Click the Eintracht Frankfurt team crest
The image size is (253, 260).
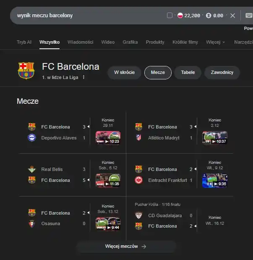(139, 180)
